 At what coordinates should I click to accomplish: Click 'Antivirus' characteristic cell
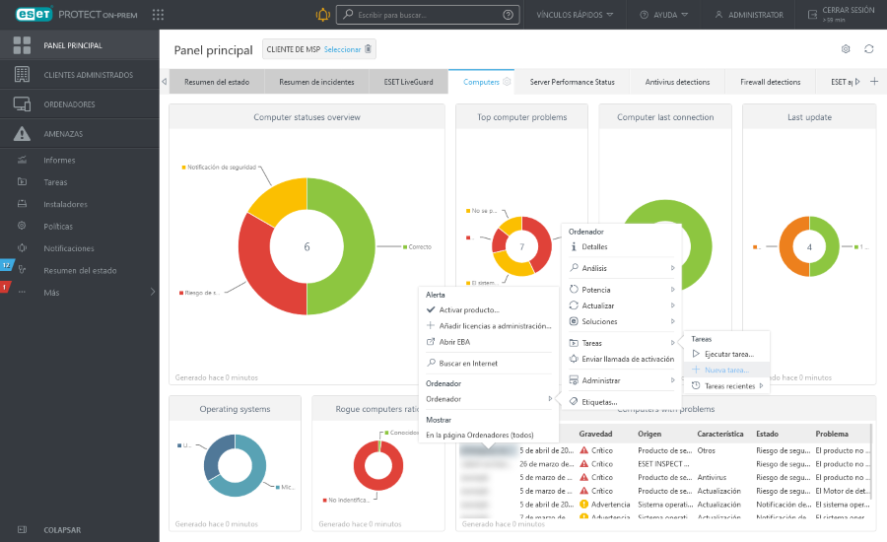coord(711,478)
